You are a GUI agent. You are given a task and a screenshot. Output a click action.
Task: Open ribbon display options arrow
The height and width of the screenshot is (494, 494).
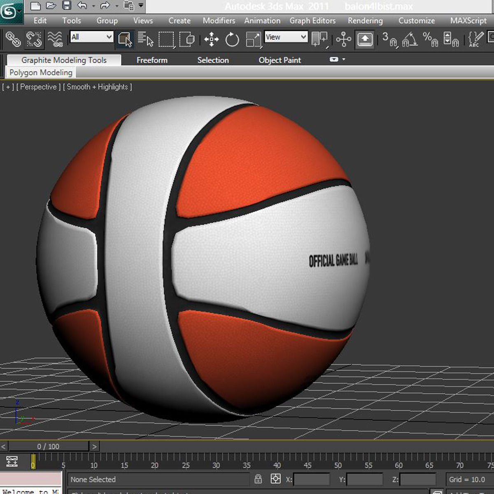[x=344, y=60]
